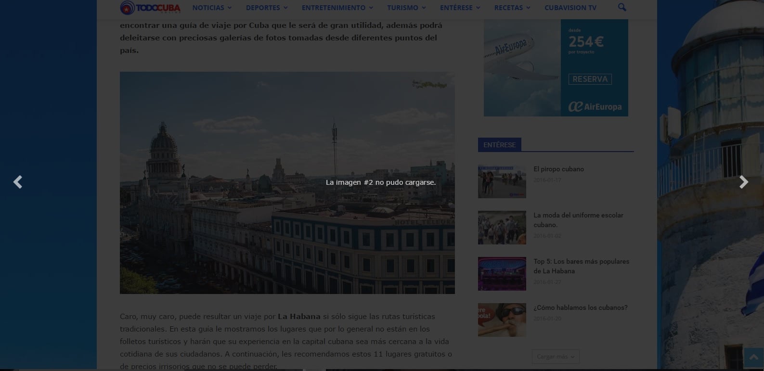Click the cigar smoker article thumbnail
The width and height of the screenshot is (764, 371).
click(502, 320)
